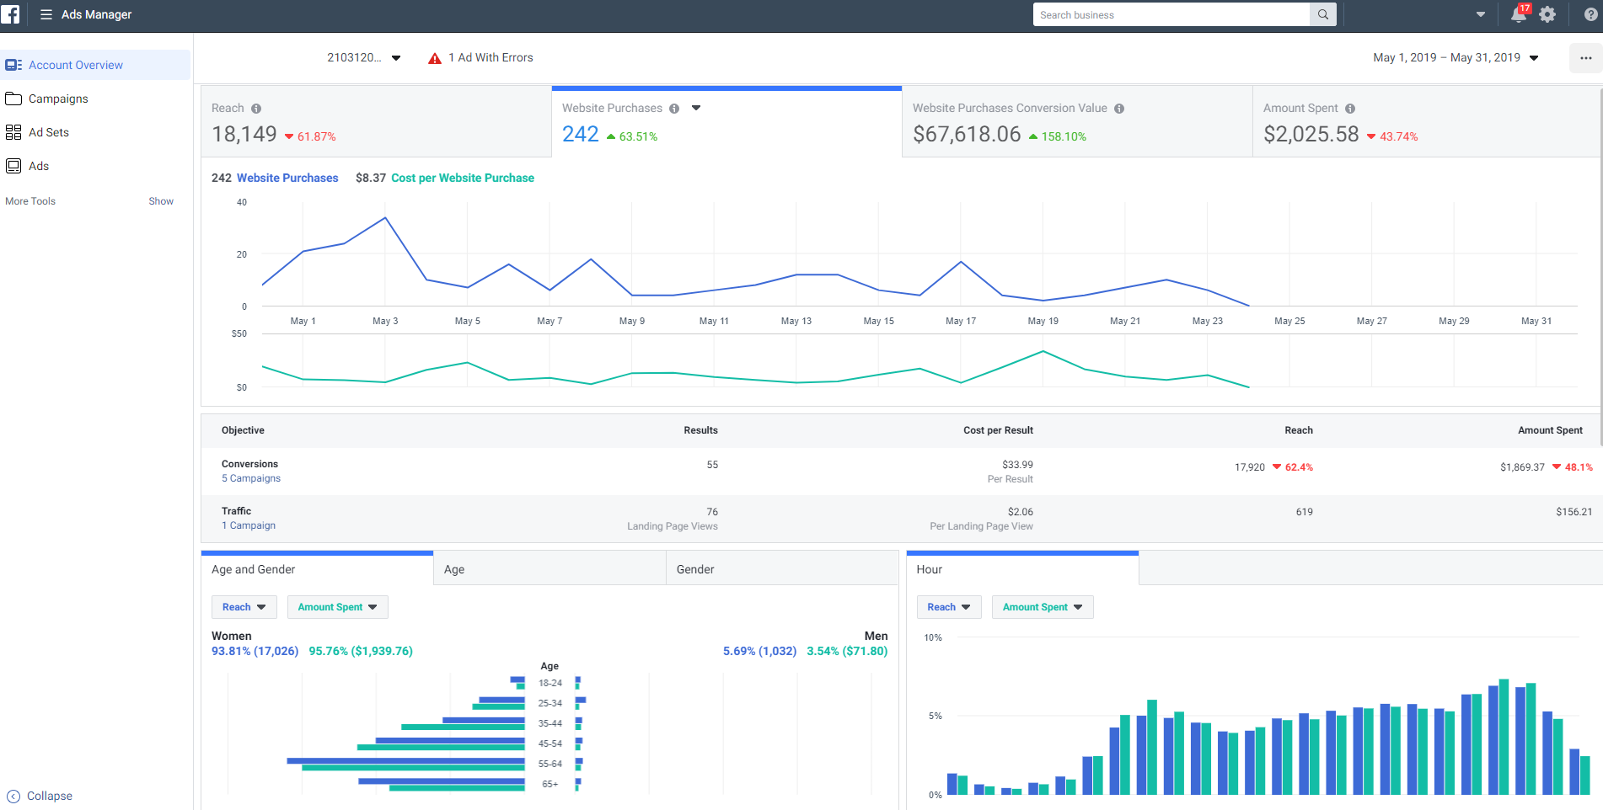
Task: Click the Facebook logo icon
Action: [x=10, y=14]
